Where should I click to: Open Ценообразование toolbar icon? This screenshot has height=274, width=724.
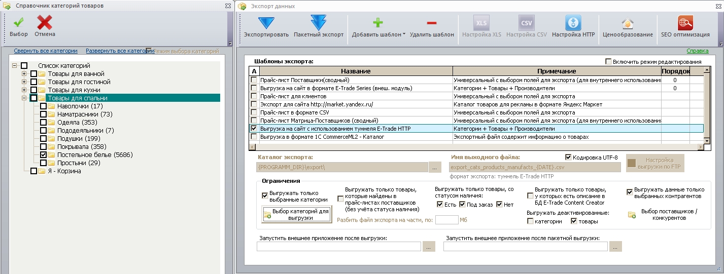628,23
